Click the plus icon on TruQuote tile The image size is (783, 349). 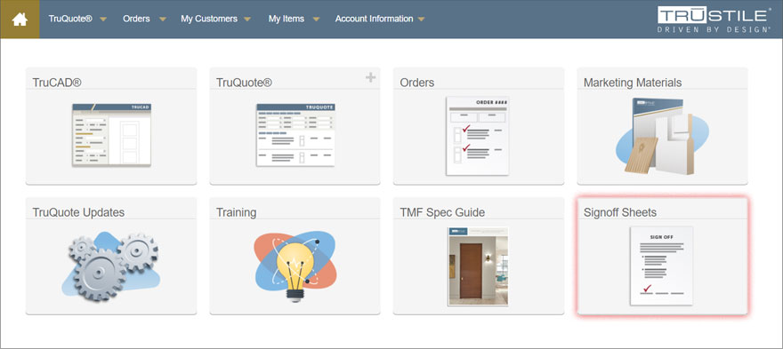370,77
